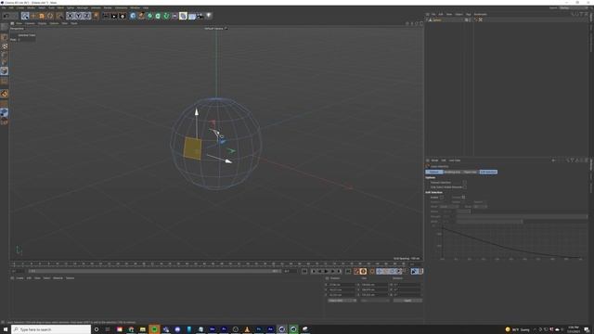Open the Mode menu in Attribute Manager

tap(434, 161)
